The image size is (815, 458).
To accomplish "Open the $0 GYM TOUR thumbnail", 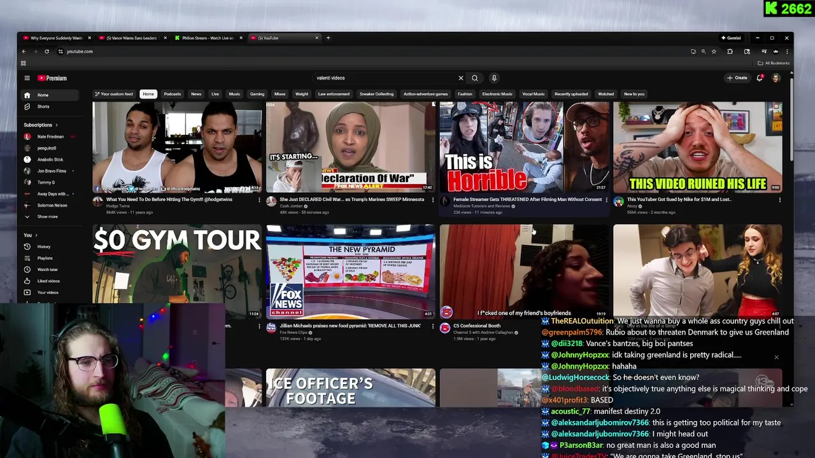I will 177,271.
